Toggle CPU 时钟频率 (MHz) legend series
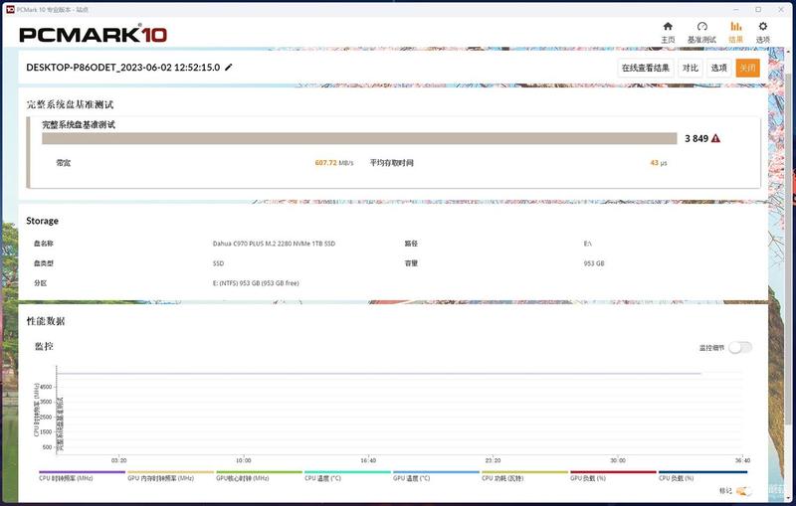The width and height of the screenshot is (796, 506). (82, 475)
